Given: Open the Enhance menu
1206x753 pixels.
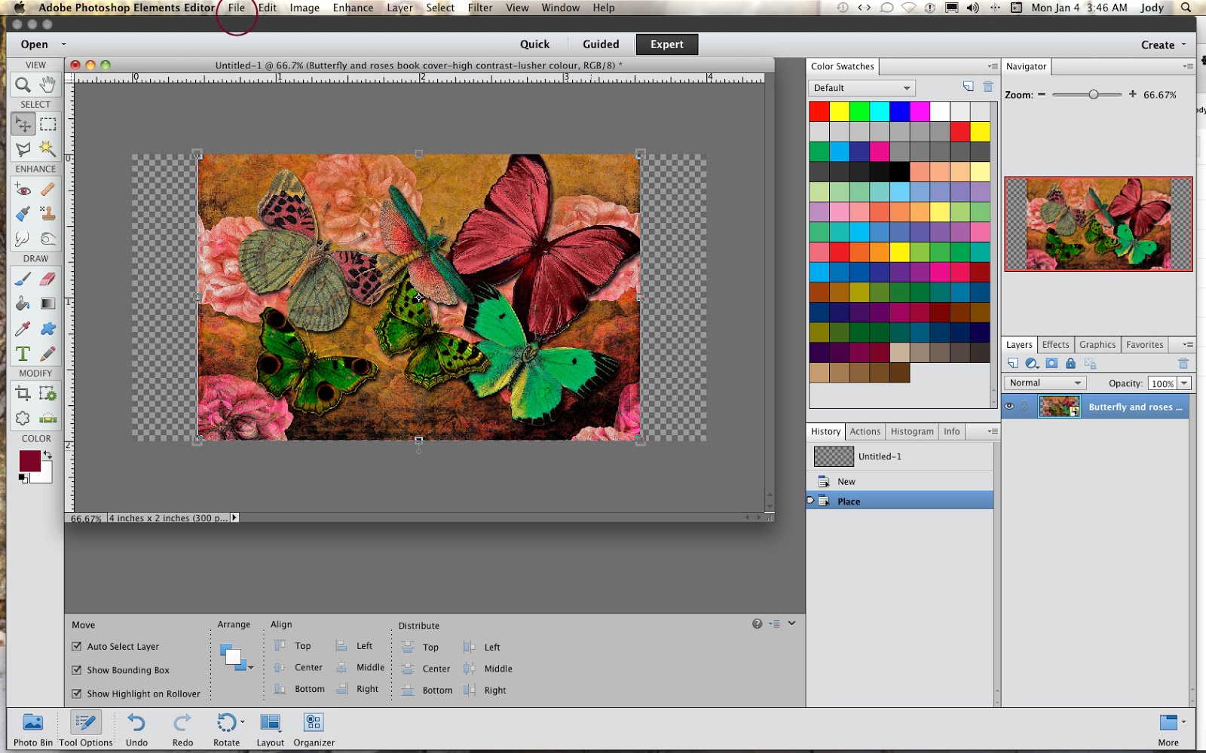Looking at the screenshot, I should (x=353, y=8).
